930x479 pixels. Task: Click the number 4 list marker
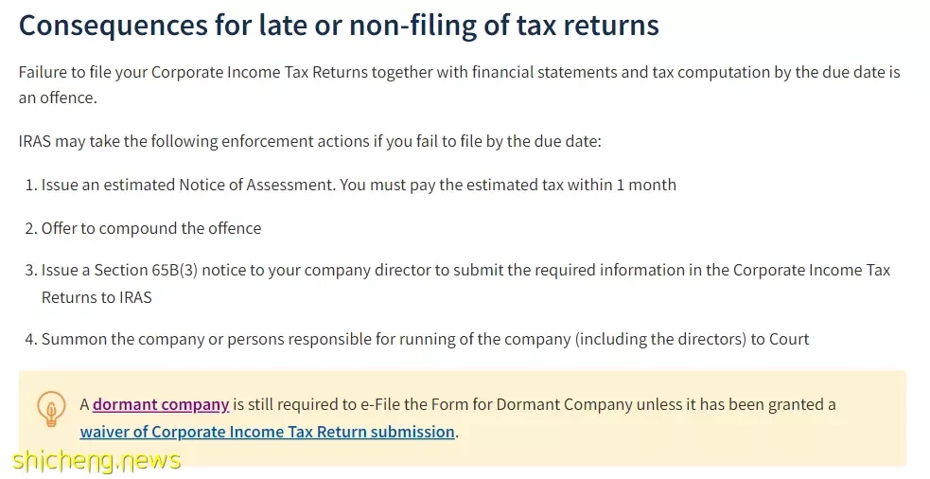31,339
